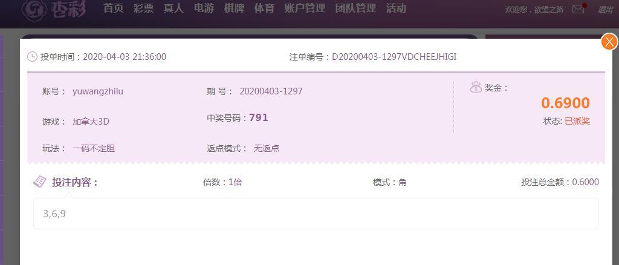Open the 账户管理 menu
The width and height of the screenshot is (619, 265).
pyautogui.click(x=305, y=8)
